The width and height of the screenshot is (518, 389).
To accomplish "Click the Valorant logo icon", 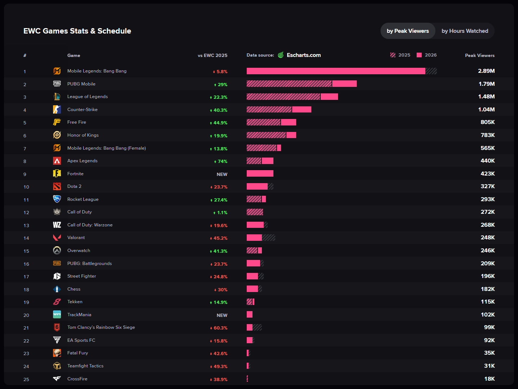I will [57, 238].
